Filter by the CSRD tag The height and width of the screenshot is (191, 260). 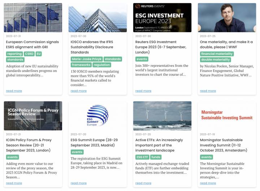click(x=29, y=54)
